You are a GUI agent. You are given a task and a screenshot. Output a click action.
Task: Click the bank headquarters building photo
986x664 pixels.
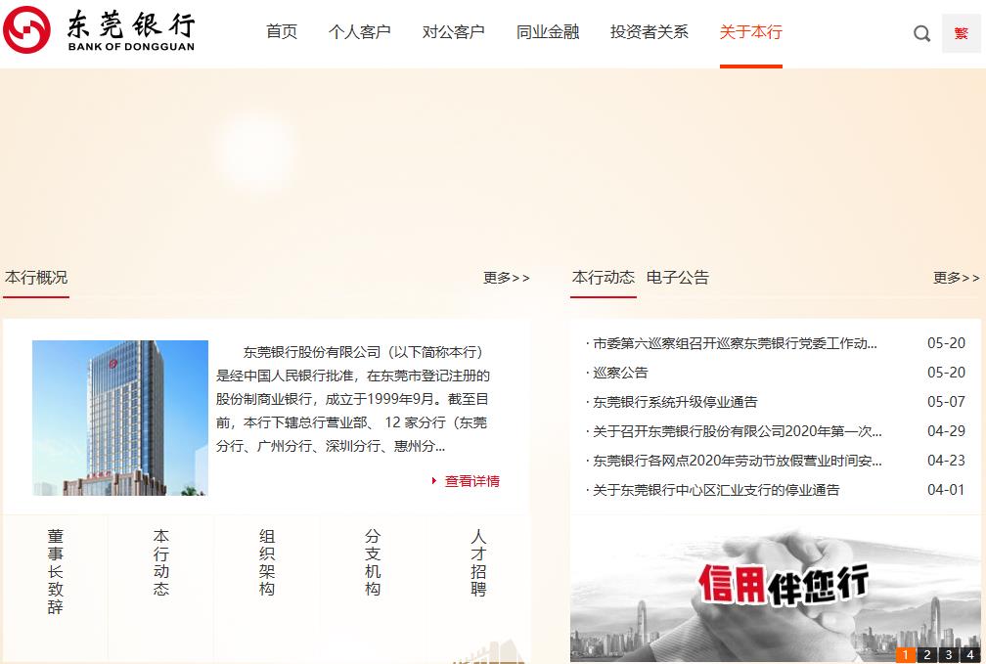[x=120, y=419]
